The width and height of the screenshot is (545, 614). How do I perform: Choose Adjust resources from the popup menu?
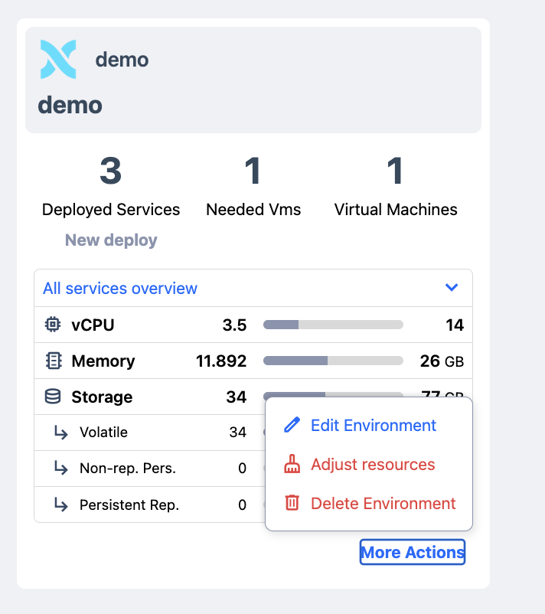372,465
